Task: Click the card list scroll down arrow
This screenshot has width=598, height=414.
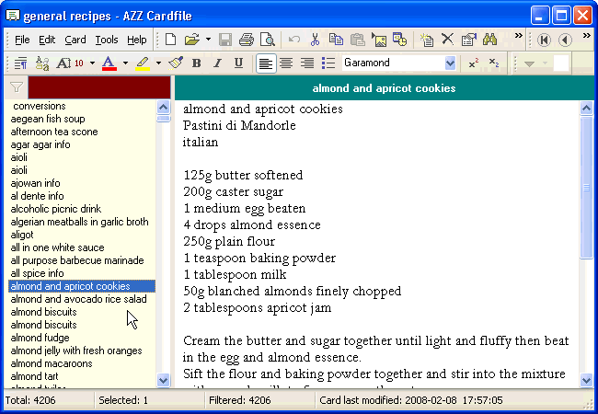Action: coord(163,380)
